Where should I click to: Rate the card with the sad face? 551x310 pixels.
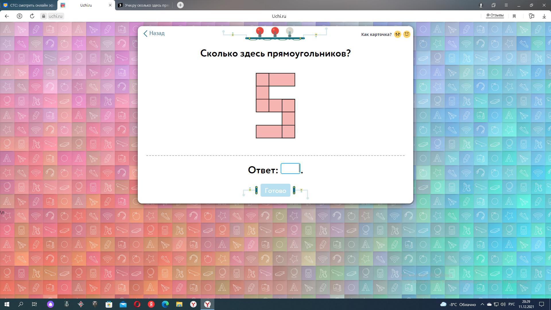397,34
